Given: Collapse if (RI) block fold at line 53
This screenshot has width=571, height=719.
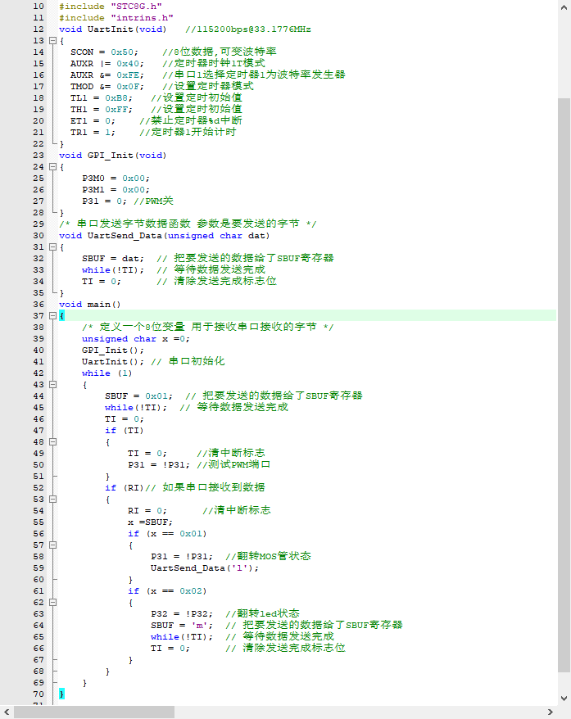Looking at the screenshot, I should [x=52, y=499].
